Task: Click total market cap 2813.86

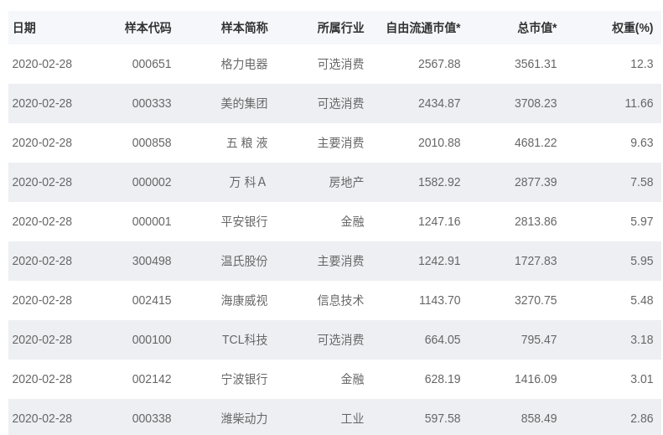Action: [x=536, y=221]
